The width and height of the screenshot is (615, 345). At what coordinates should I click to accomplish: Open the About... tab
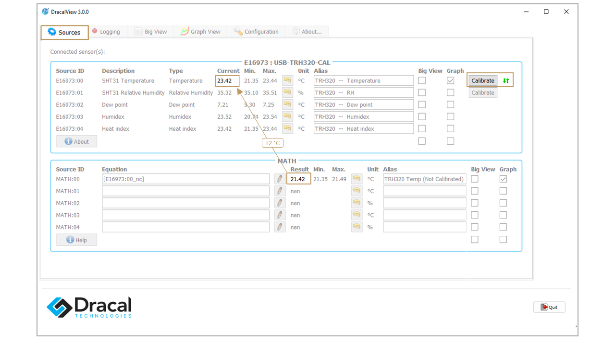pyautogui.click(x=307, y=32)
